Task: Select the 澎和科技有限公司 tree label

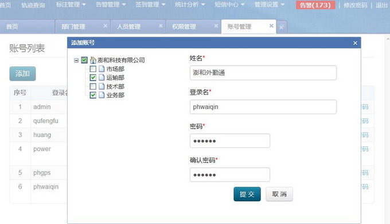Action: tap(121, 60)
